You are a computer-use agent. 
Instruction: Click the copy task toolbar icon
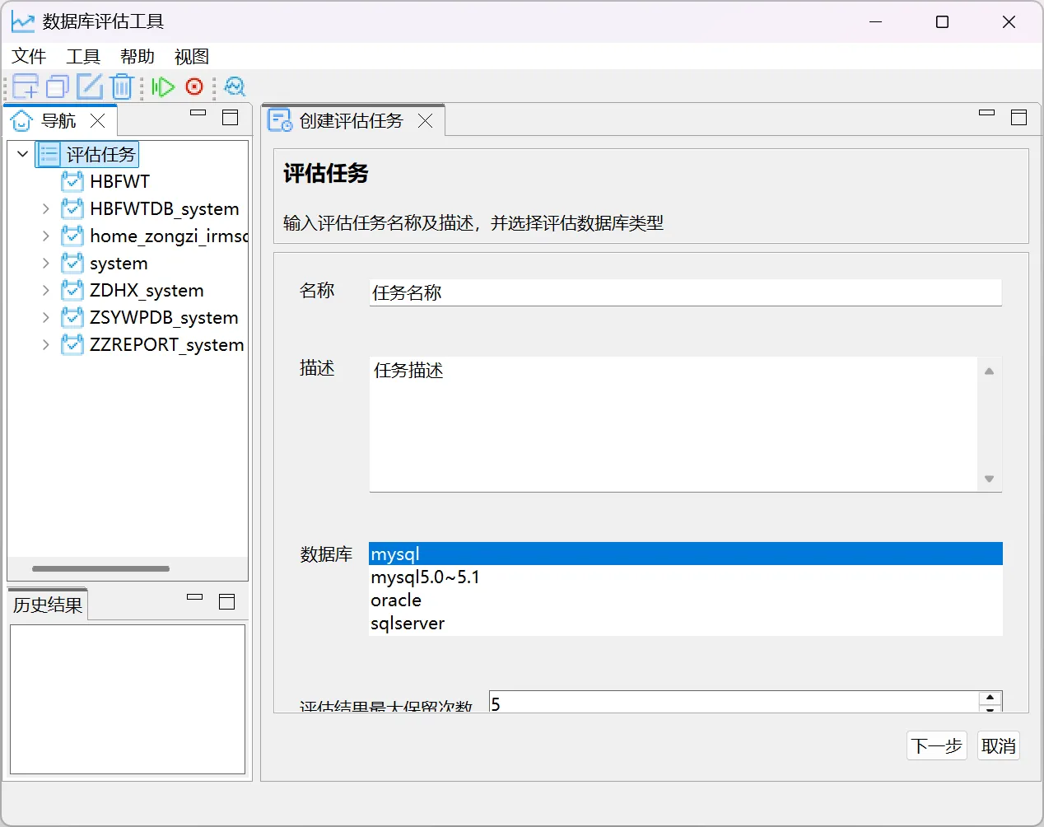pos(58,86)
